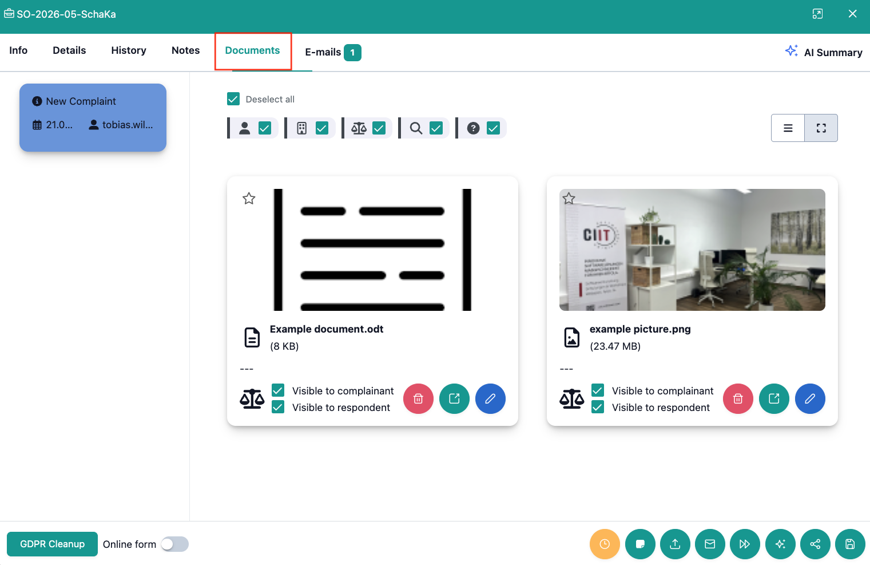Click the fast-forward button

point(745,544)
